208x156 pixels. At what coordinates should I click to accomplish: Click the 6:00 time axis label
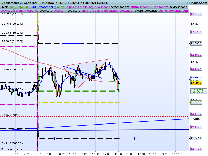click(15, 154)
